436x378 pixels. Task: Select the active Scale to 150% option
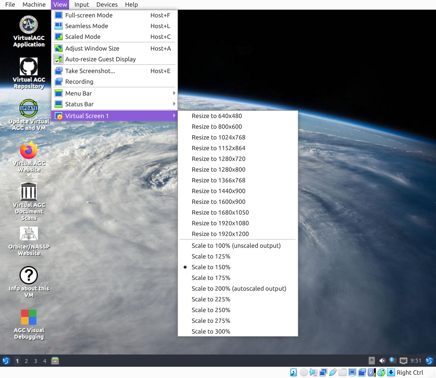coord(238,267)
